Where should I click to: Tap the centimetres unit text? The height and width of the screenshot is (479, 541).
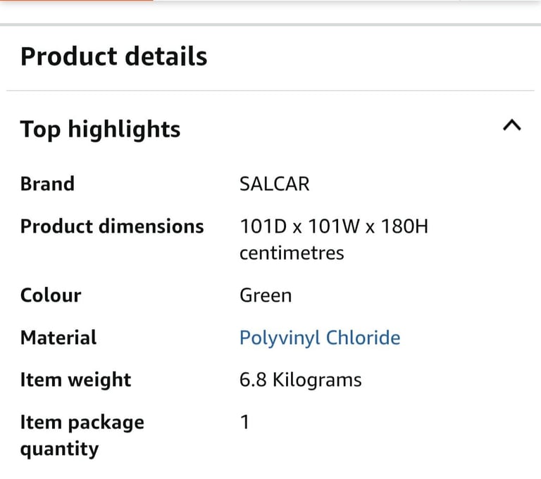click(x=292, y=253)
